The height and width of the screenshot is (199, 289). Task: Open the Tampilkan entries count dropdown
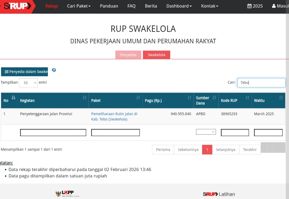(28, 83)
